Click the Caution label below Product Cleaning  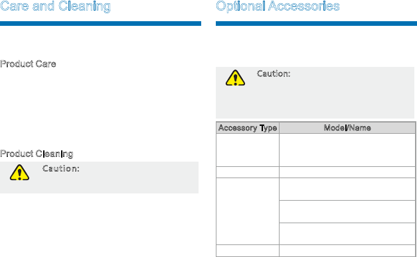(x=61, y=168)
